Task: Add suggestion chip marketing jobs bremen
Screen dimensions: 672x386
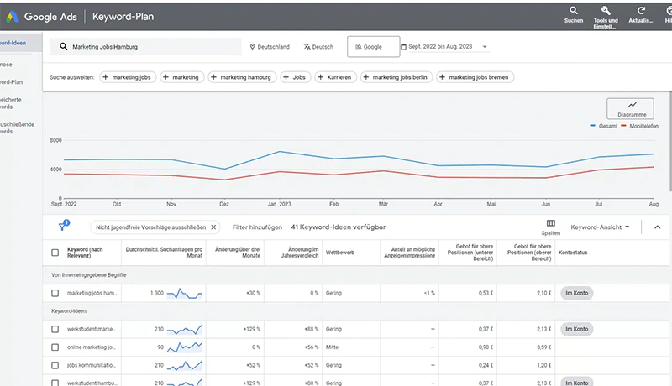Action: (475, 77)
